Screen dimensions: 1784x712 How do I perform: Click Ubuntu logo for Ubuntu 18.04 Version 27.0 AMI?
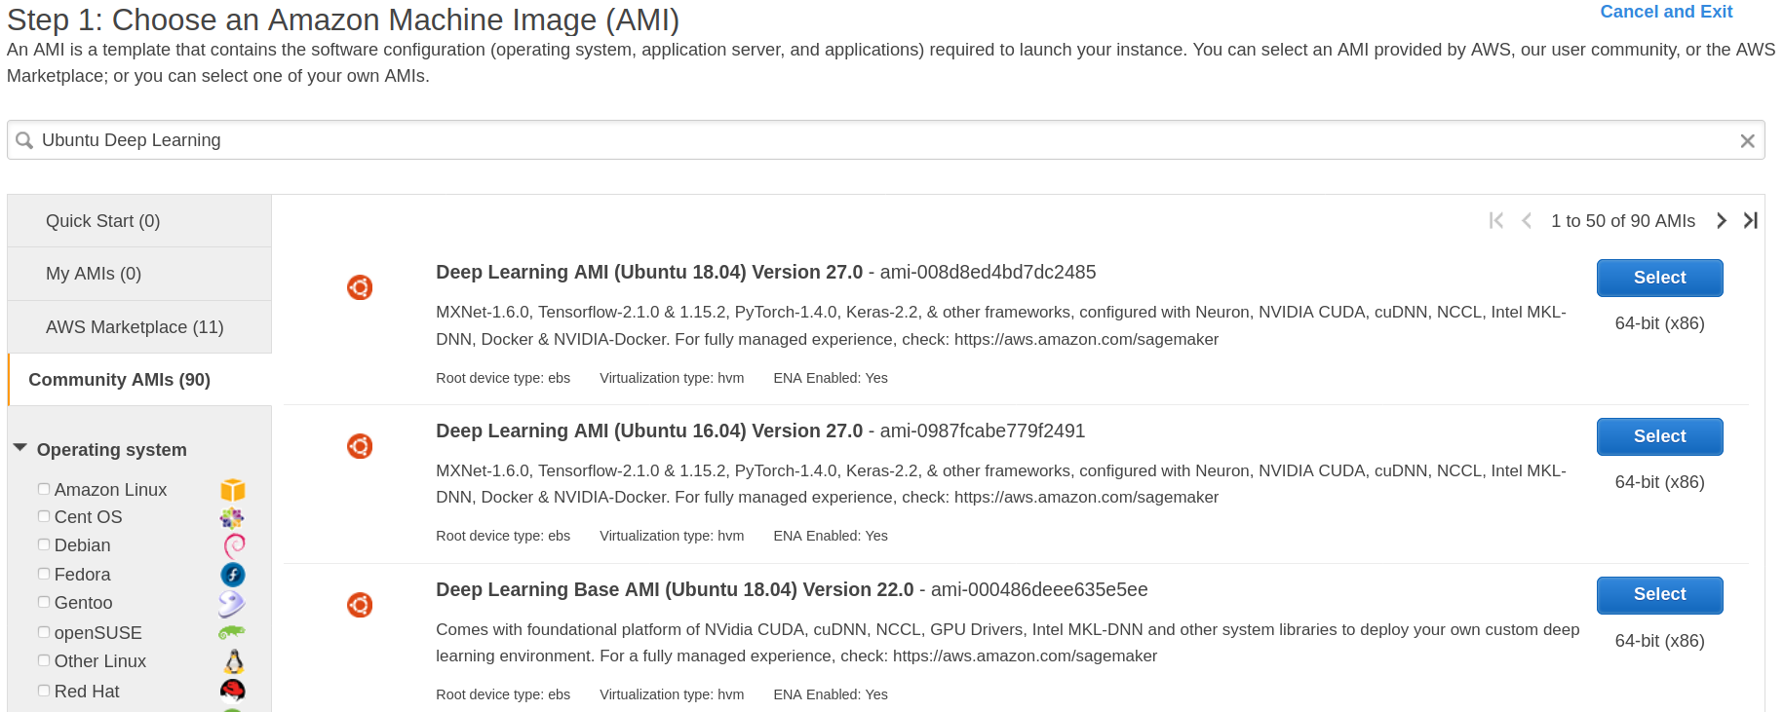pyautogui.click(x=360, y=287)
